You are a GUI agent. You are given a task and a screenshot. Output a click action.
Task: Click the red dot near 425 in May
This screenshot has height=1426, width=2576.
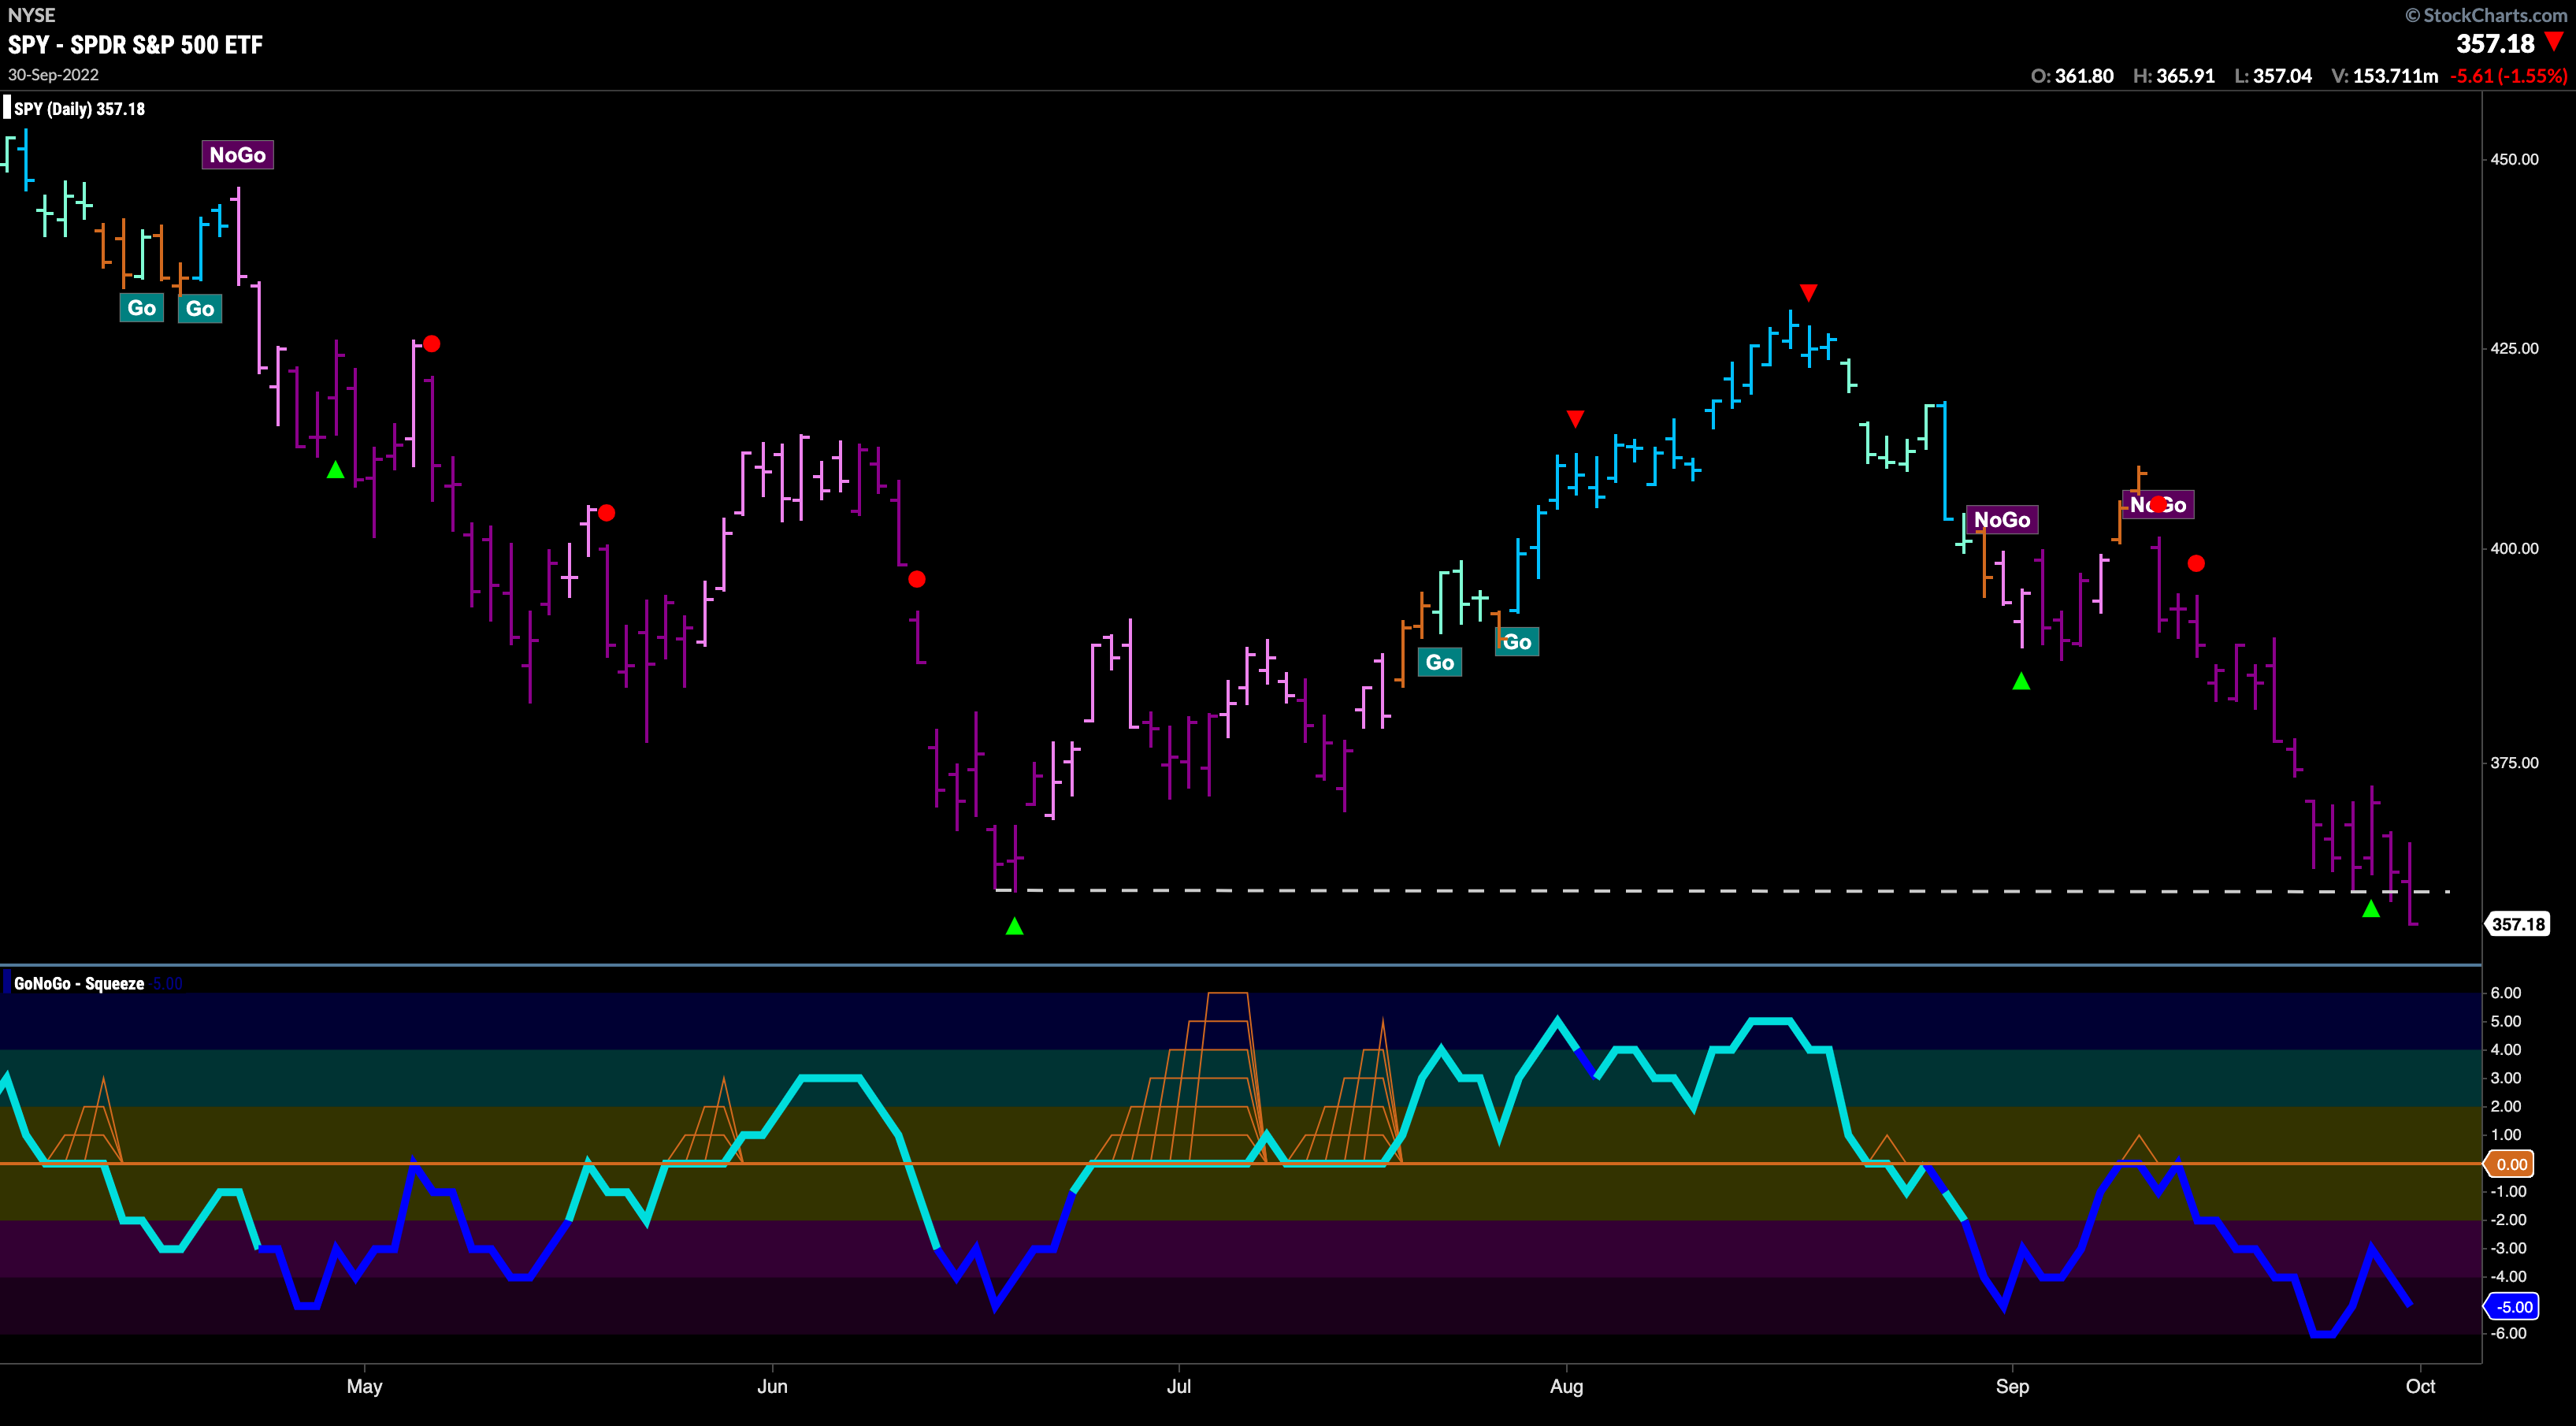431,343
